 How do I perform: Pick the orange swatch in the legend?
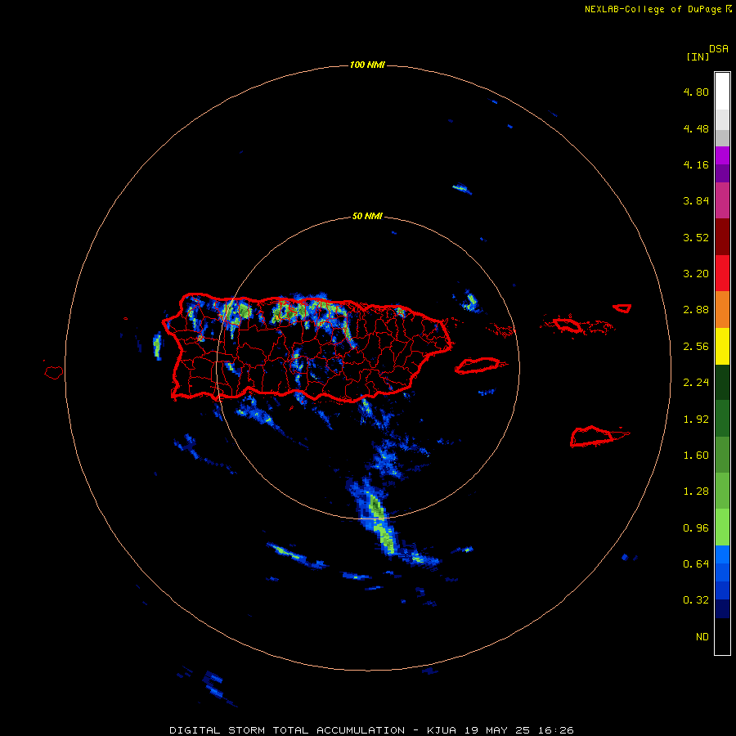point(722,309)
